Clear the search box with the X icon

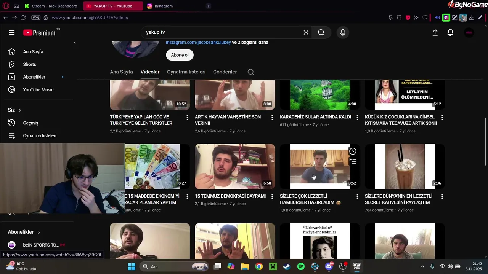coord(306,33)
